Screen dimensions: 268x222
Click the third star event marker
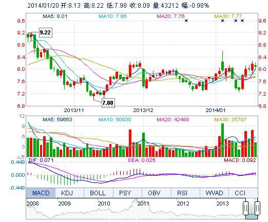click(236, 21)
